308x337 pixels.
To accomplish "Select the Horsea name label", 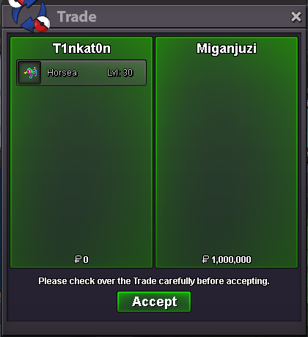I will 62,73.
